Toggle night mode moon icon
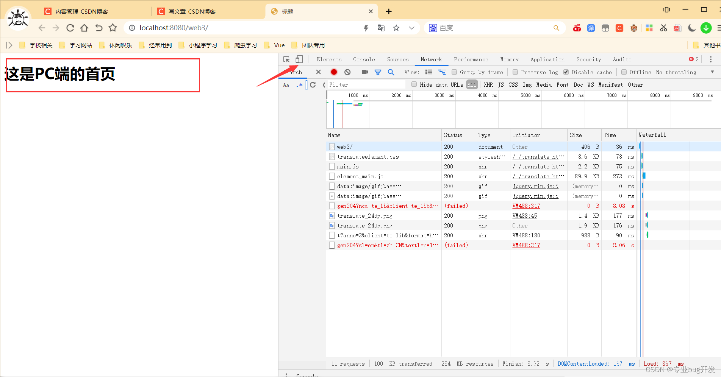 pos(692,28)
